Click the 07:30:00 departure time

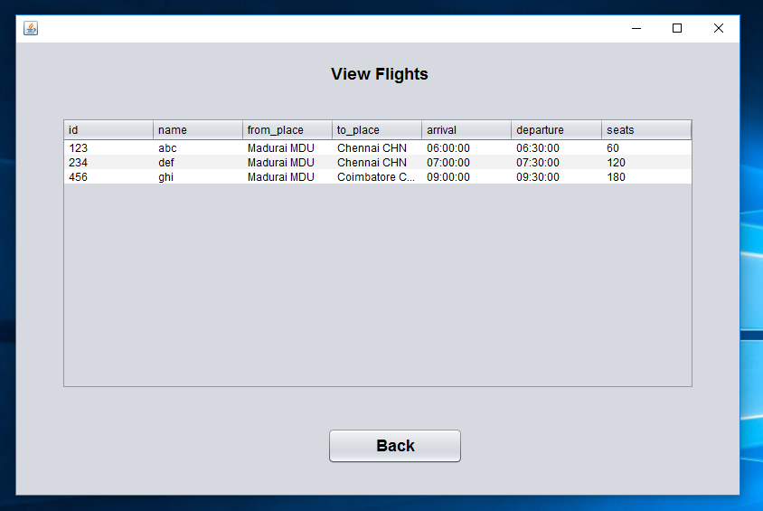[x=557, y=163]
